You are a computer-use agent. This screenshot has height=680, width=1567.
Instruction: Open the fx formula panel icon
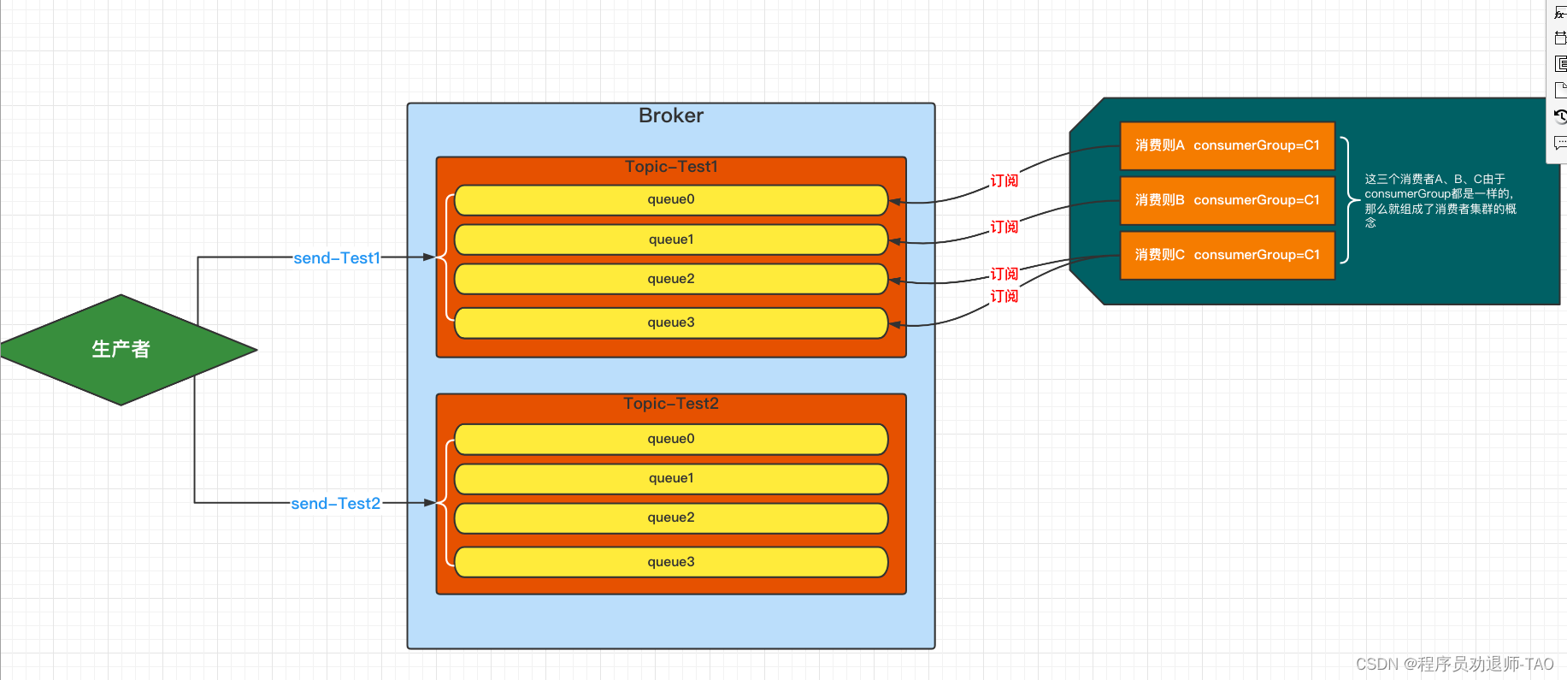(1560, 13)
